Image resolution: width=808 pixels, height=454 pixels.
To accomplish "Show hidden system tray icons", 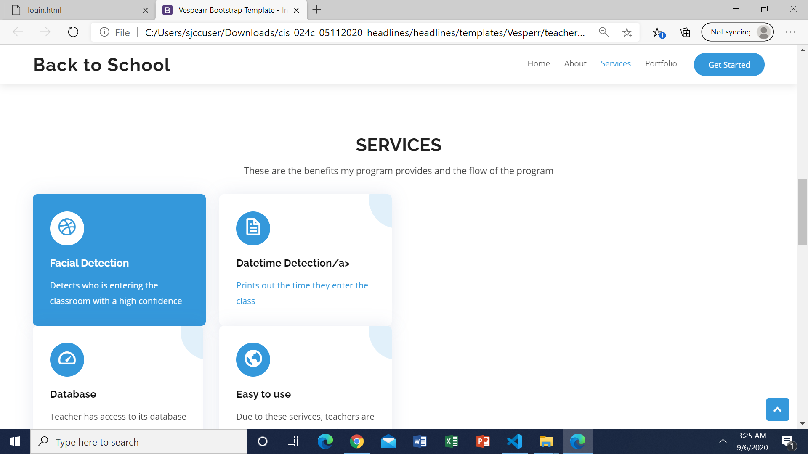I will click(723, 441).
